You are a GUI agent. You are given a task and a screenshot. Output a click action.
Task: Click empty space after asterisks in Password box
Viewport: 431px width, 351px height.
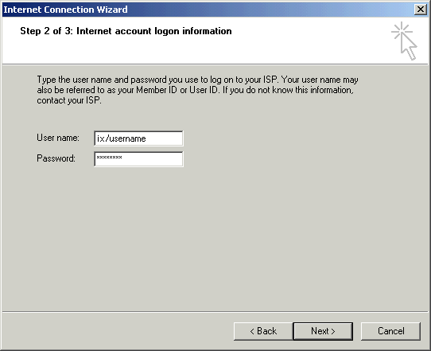[152, 159]
